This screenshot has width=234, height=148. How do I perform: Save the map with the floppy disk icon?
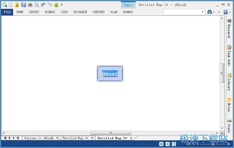tap(24, 5)
